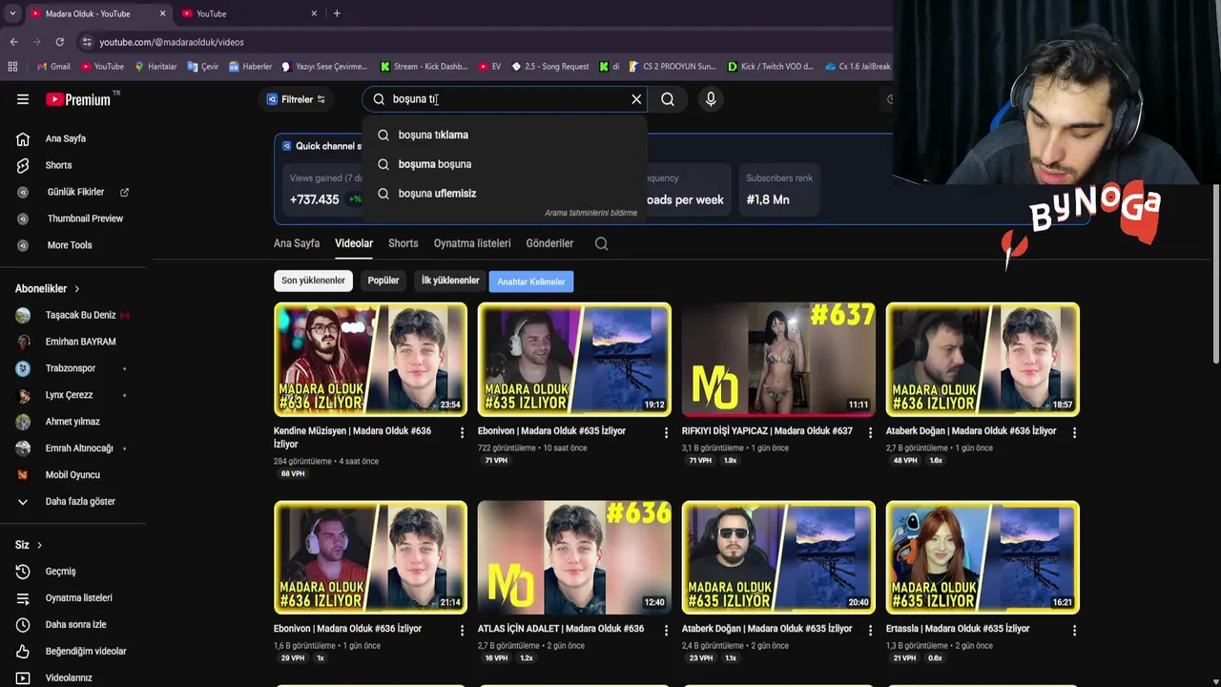Switch to Oynatma listeleri channel tab
This screenshot has height=687, width=1221.
point(472,243)
